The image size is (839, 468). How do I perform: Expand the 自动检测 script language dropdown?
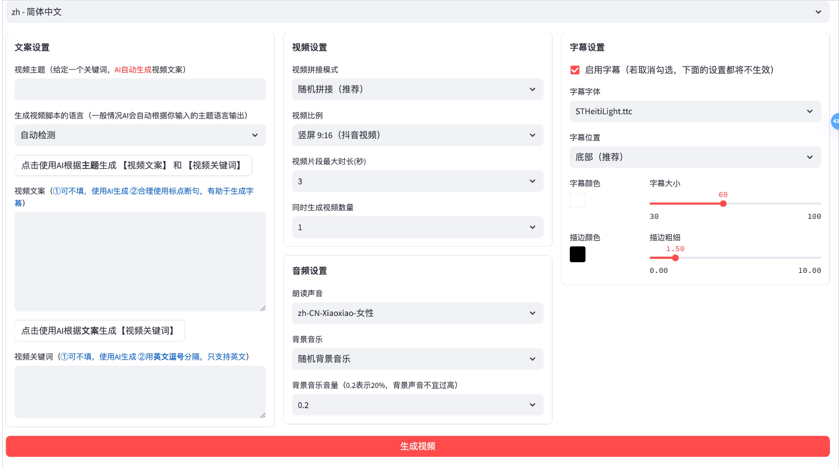(x=140, y=135)
